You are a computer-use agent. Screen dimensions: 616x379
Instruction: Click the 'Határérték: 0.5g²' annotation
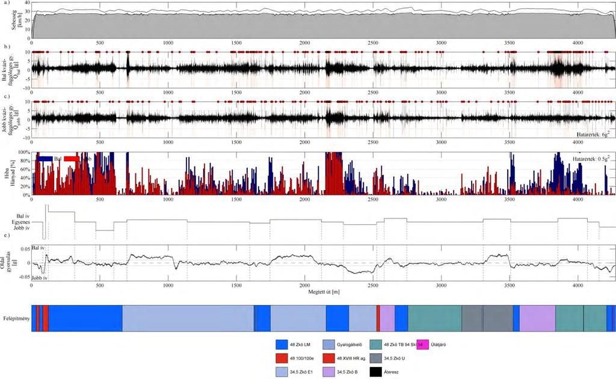click(591, 159)
